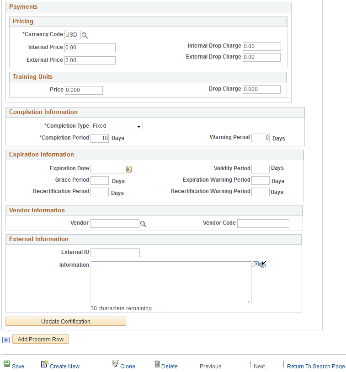Click the External Price field
This screenshot has width=346, height=372.
pyautogui.click(x=90, y=60)
